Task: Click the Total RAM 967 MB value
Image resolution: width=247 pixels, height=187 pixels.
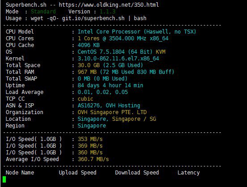Action: coord(126,72)
